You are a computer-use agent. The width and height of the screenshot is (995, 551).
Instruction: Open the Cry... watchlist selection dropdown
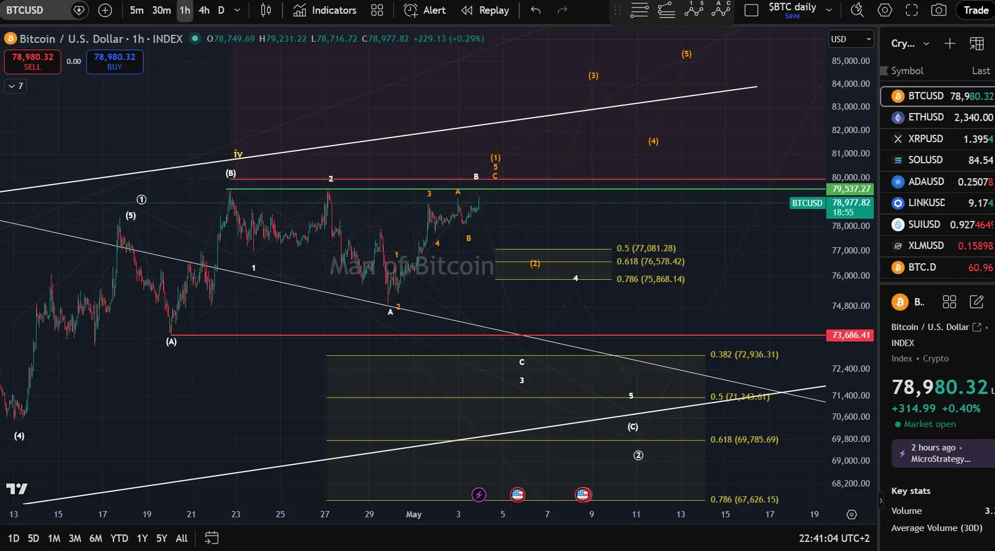pos(910,43)
